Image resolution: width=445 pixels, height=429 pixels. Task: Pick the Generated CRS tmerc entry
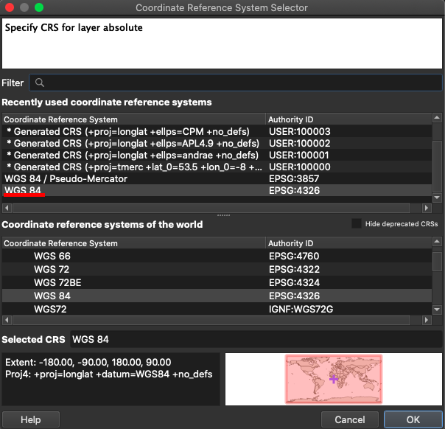click(133, 167)
